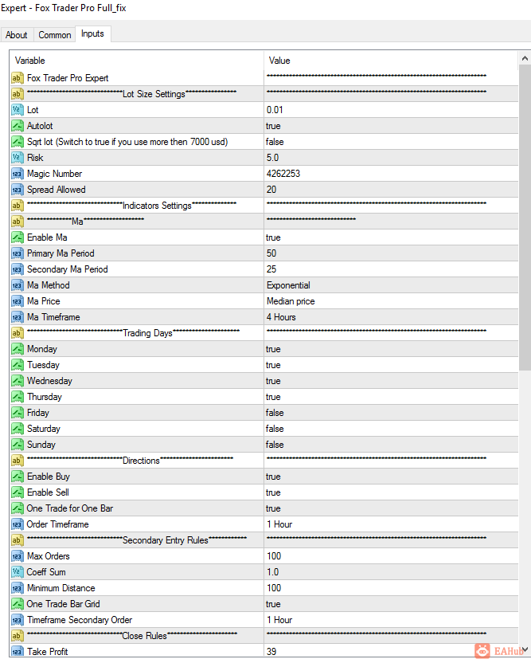Edit the Minimum Distance value 100

pyautogui.click(x=391, y=588)
